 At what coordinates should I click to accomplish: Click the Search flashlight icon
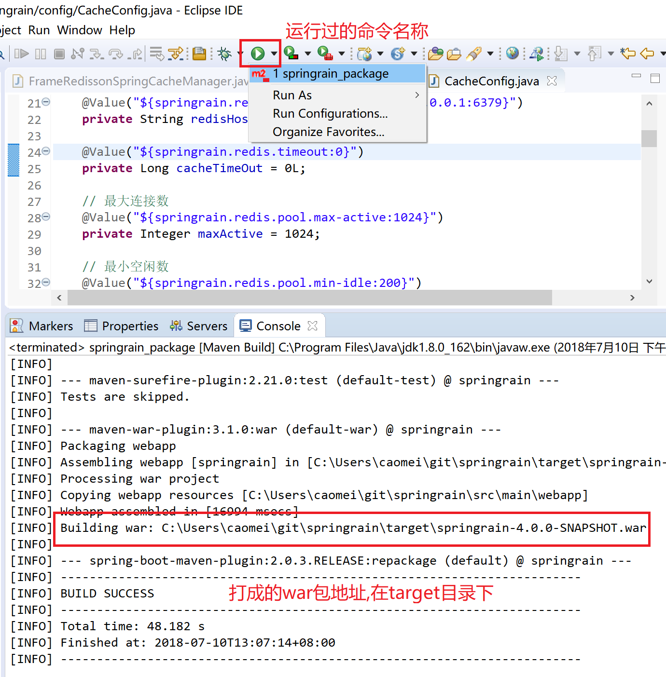(x=474, y=54)
